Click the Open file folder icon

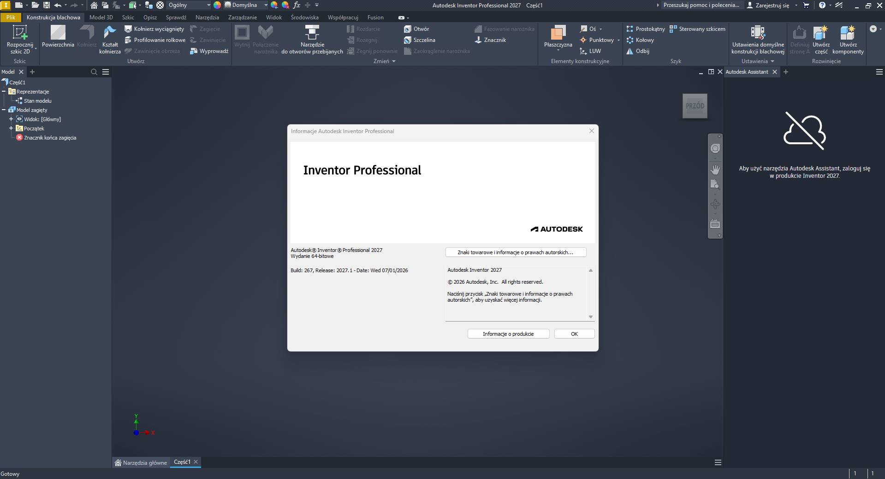pos(35,5)
